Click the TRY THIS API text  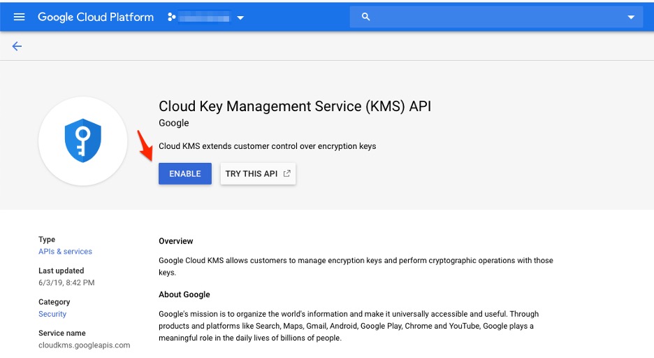click(251, 173)
